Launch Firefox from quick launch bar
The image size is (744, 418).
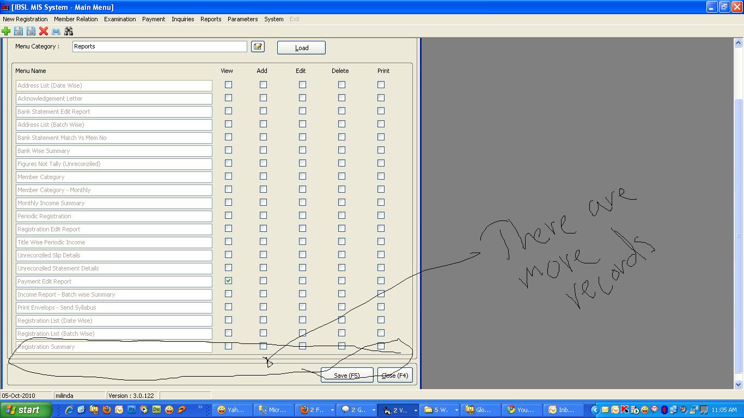tap(107, 410)
